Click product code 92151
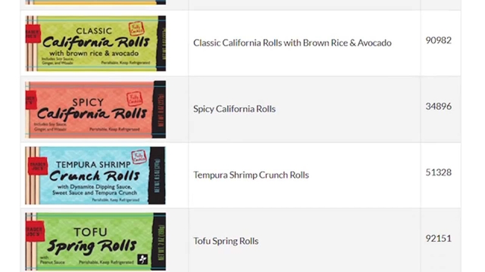Image resolution: width=485 pixels, height=272 pixels. (x=438, y=238)
